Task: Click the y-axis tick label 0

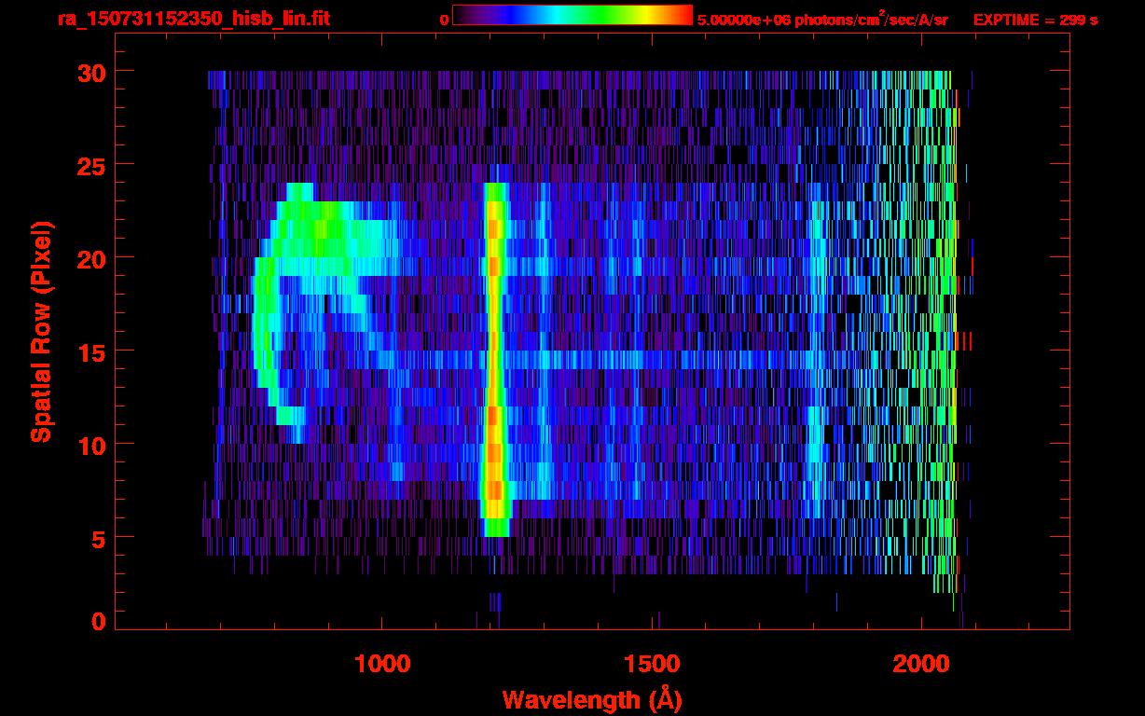Action: click(x=98, y=622)
